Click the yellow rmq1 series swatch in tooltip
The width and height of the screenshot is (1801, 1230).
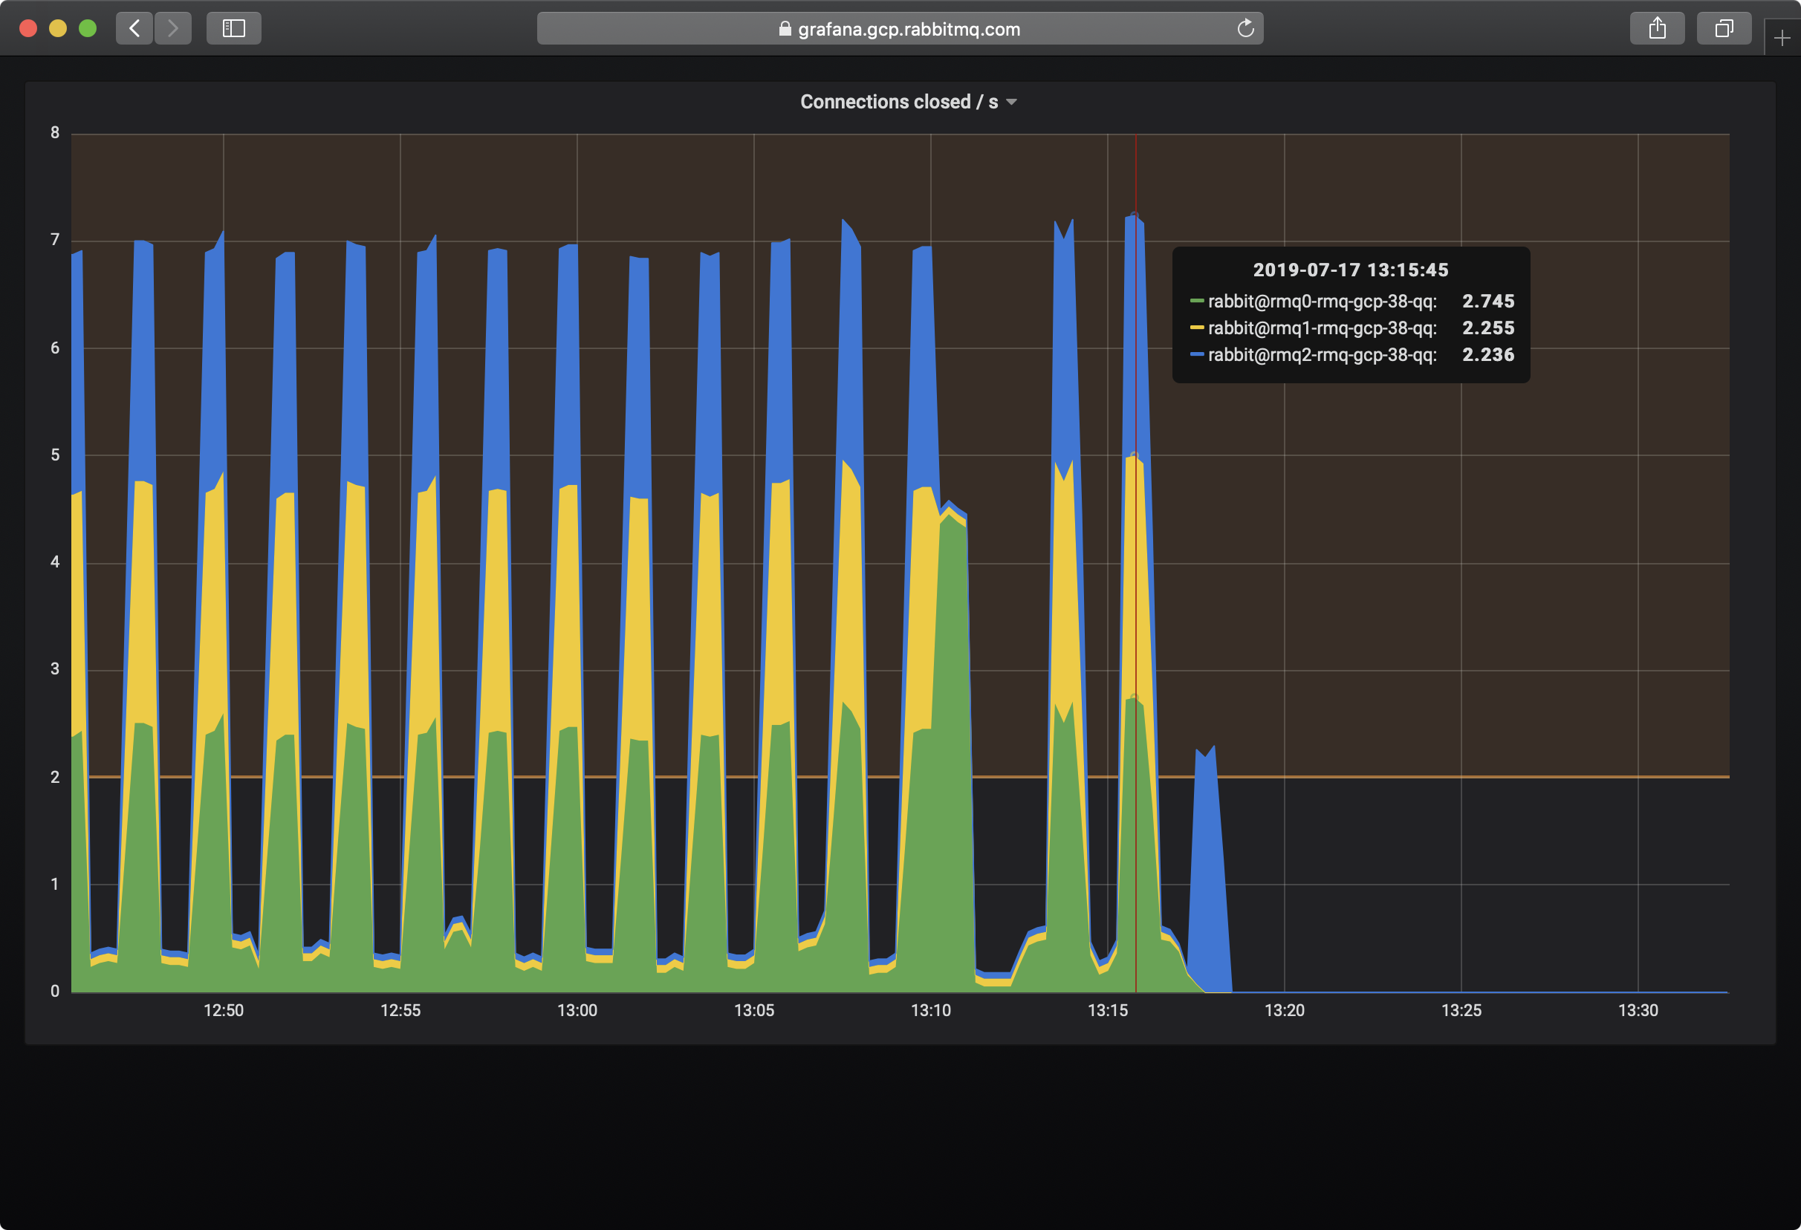[1196, 328]
